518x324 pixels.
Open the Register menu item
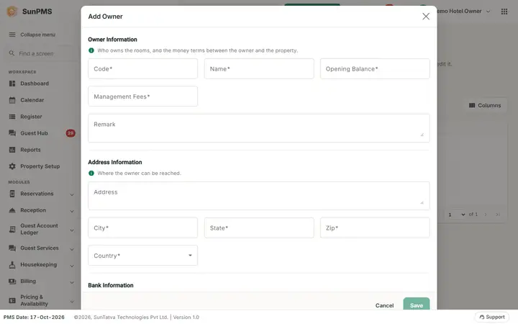31,117
